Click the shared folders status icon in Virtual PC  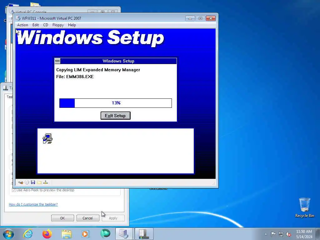click(x=39, y=182)
